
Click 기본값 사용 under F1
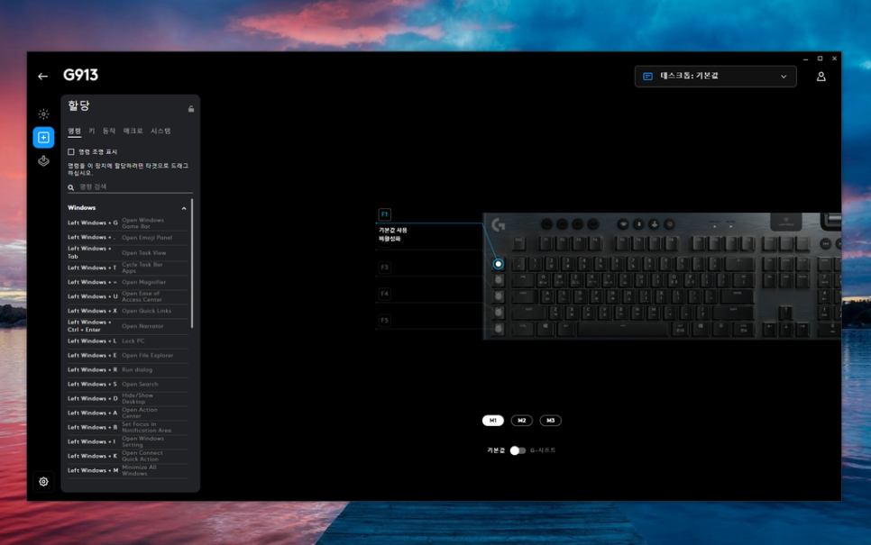393,230
